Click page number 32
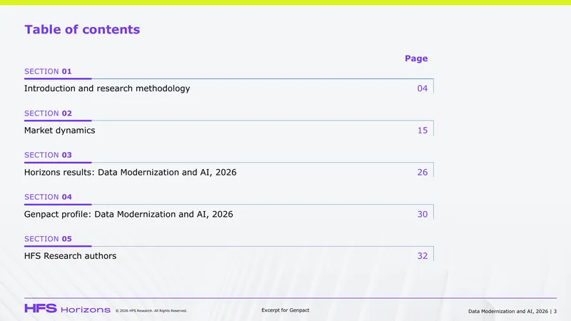The height and width of the screenshot is (321, 571). pos(423,256)
